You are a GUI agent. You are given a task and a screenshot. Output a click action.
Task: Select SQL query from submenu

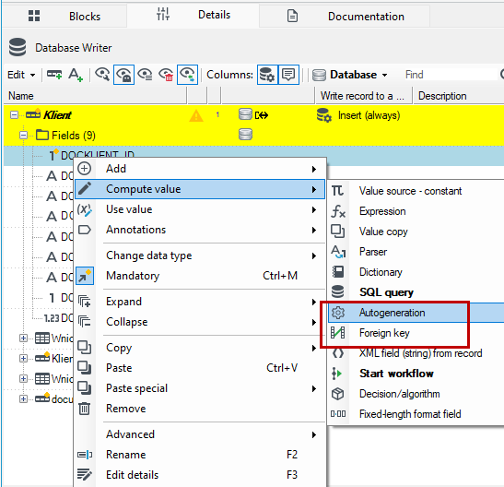(386, 292)
